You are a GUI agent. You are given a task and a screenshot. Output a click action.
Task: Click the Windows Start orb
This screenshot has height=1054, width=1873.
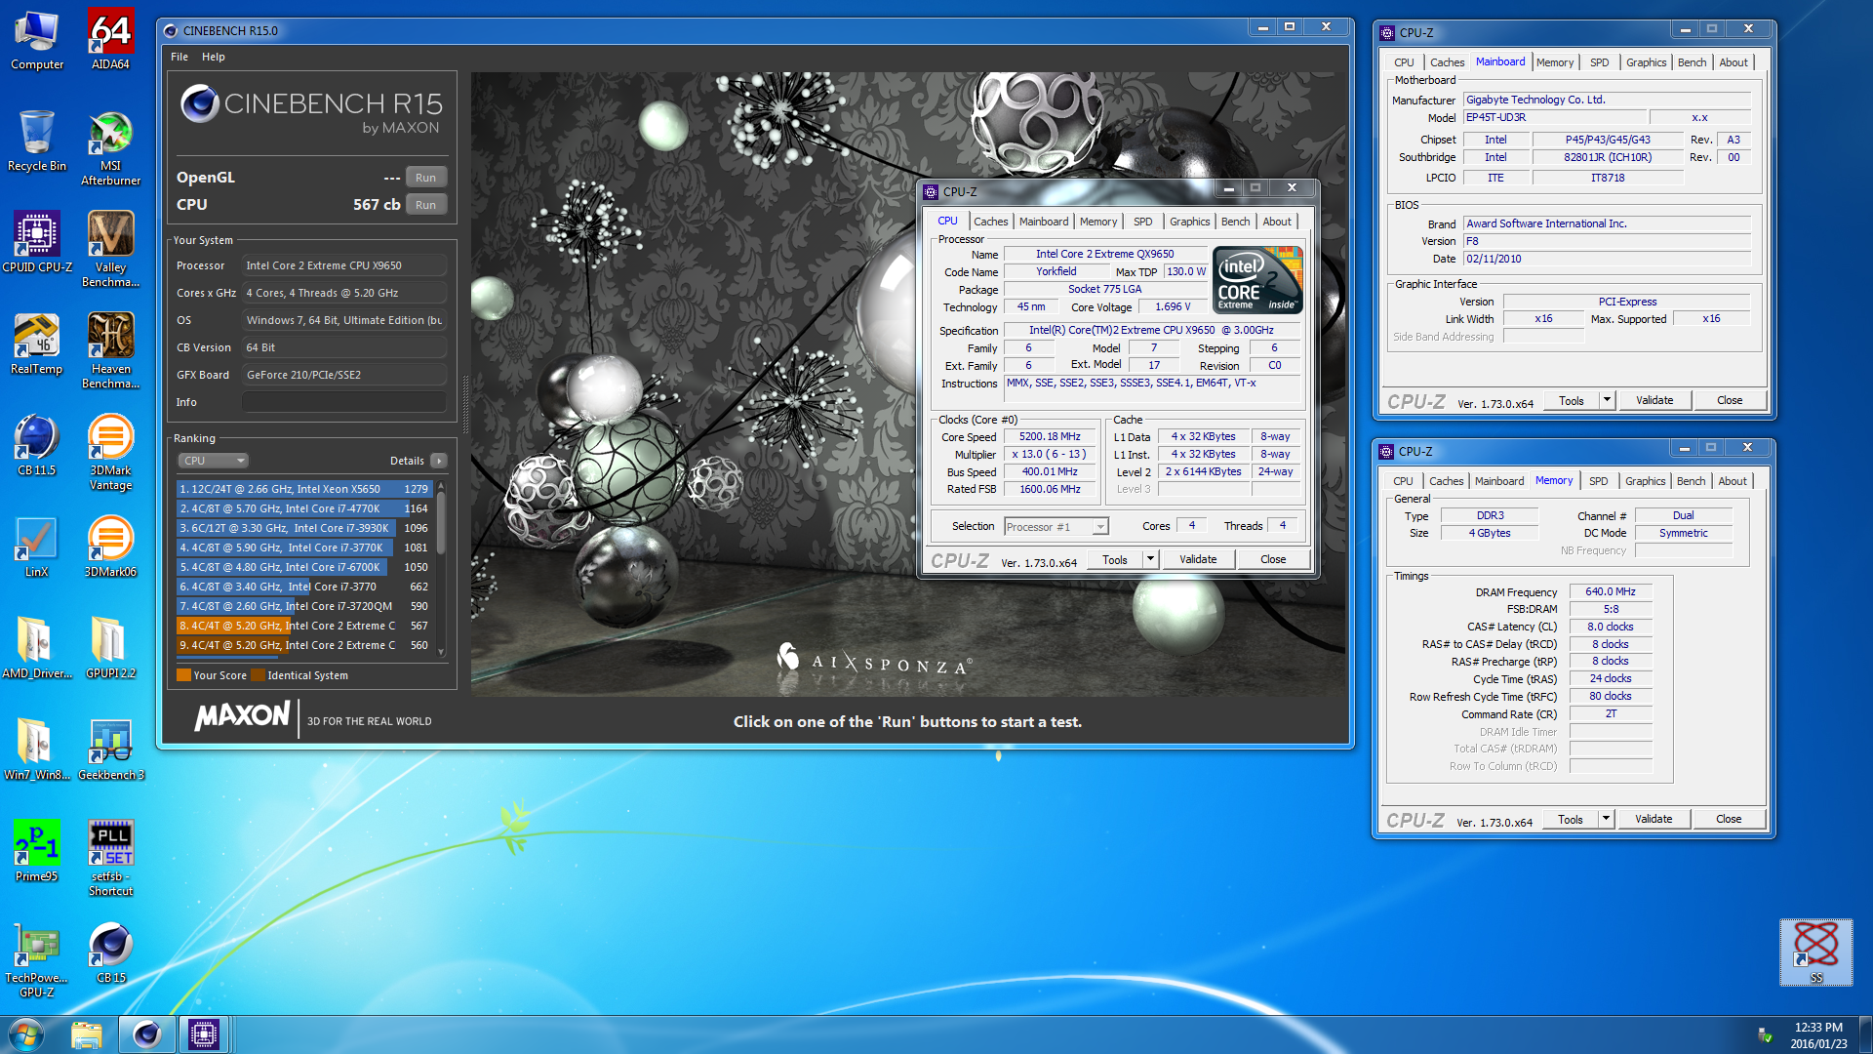pyautogui.click(x=26, y=1034)
